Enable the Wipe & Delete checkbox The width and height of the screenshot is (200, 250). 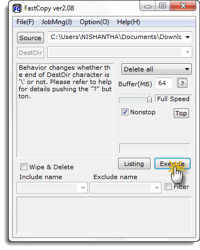click(x=24, y=167)
